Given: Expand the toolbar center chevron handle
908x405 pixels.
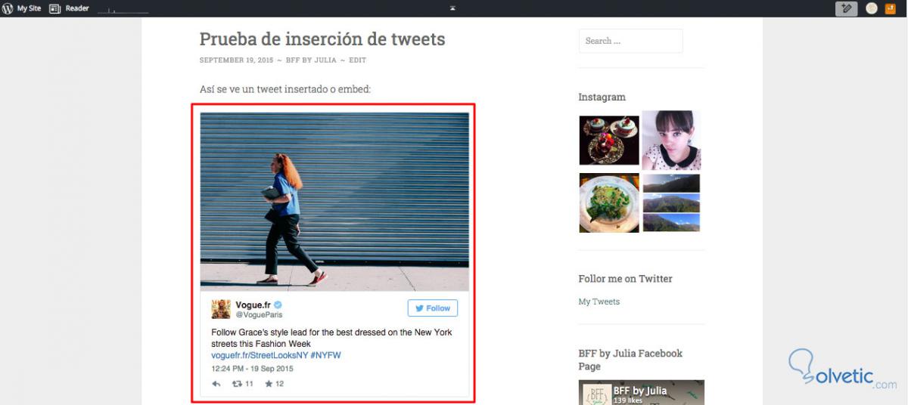Looking at the screenshot, I should click(452, 8).
